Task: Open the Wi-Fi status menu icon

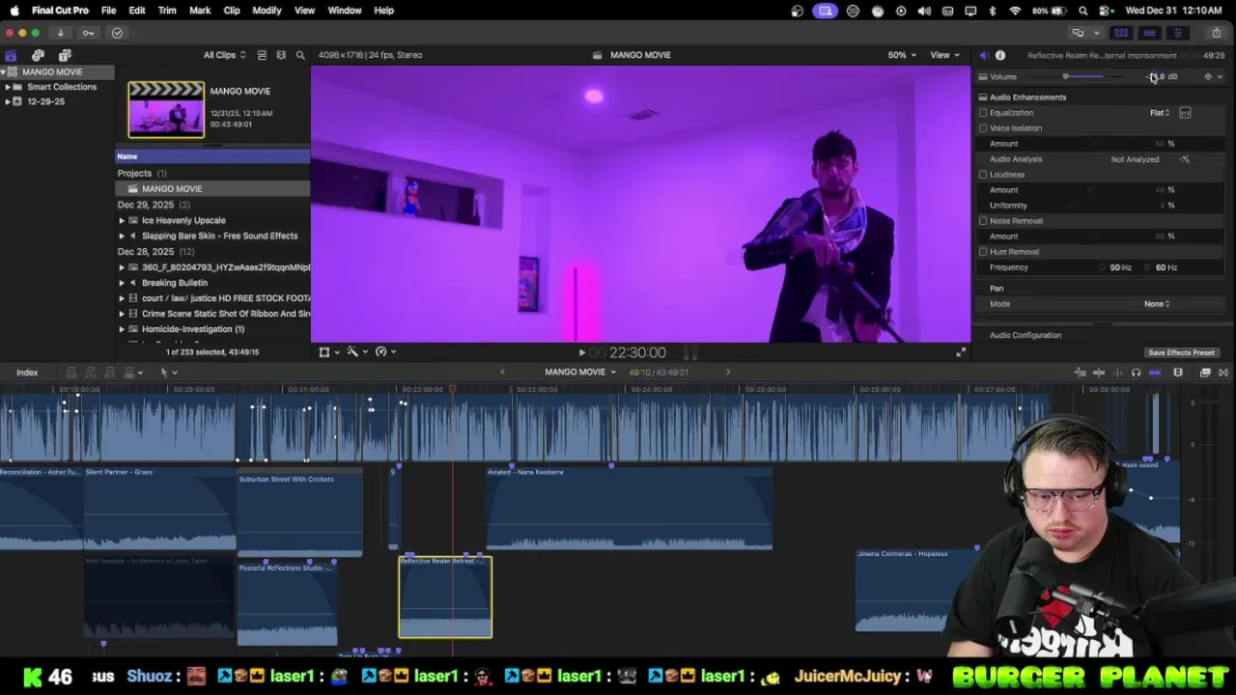Action: pos(1015,11)
